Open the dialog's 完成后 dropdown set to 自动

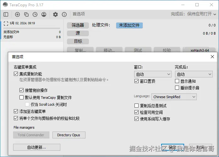pyautogui.click(x=194, y=74)
